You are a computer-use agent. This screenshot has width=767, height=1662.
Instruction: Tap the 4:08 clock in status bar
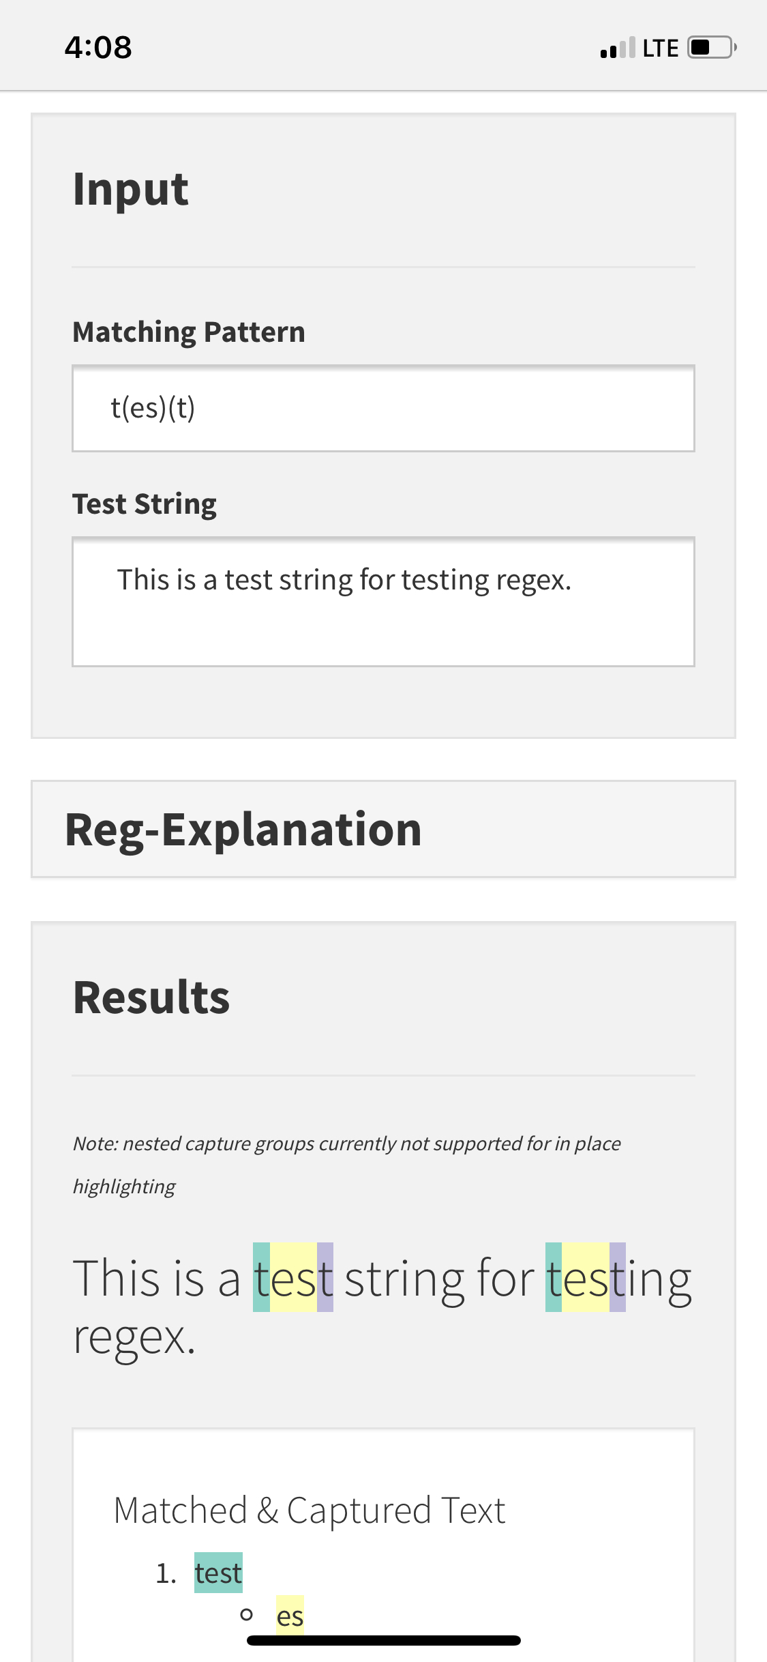98,48
